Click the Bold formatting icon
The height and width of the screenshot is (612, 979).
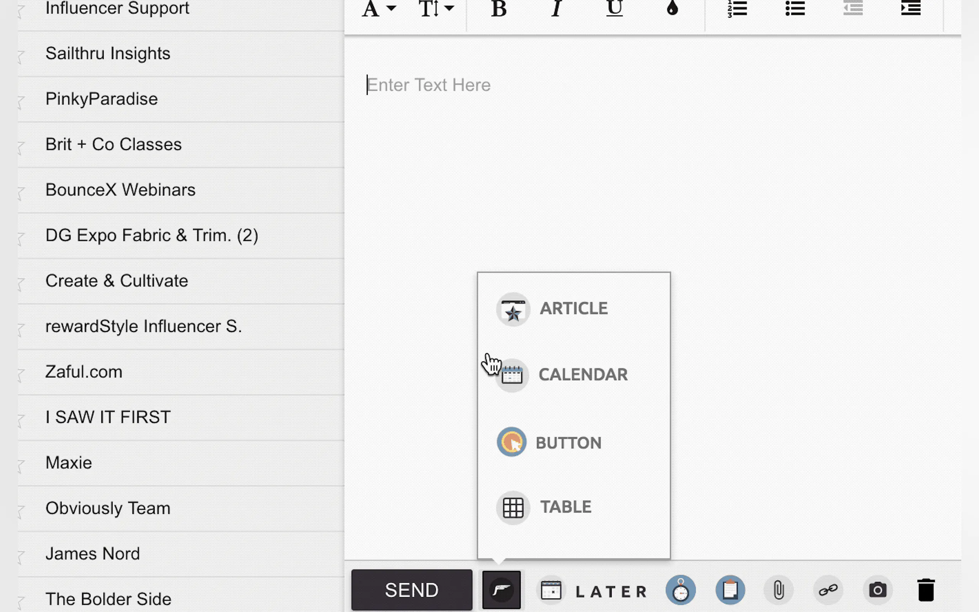(499, 8)
